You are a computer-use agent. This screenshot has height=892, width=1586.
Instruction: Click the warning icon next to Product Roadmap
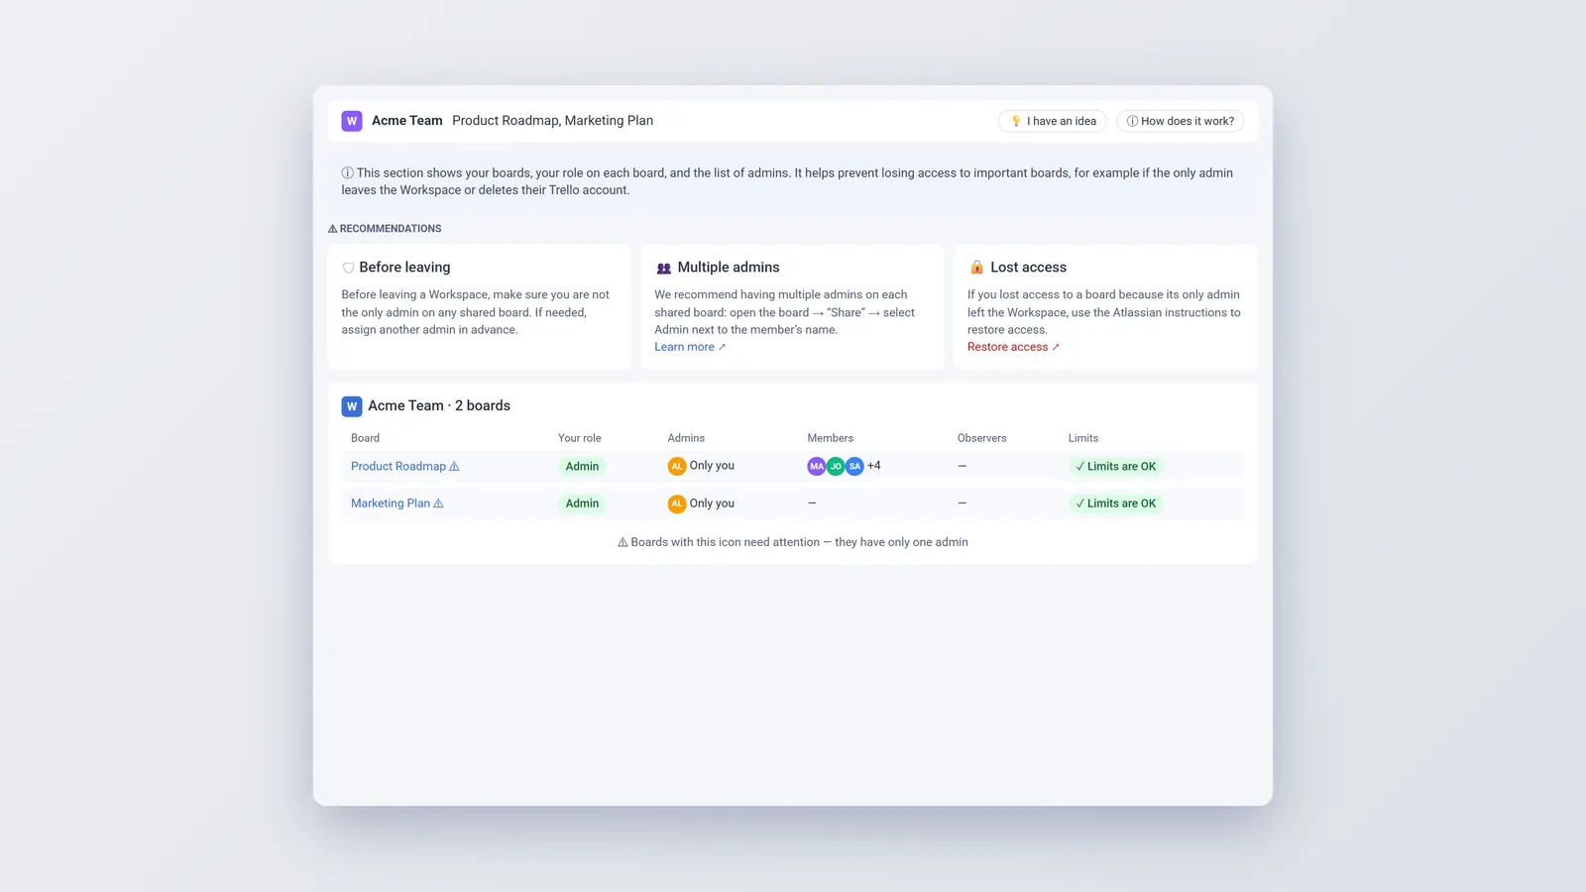pos(454,466)
